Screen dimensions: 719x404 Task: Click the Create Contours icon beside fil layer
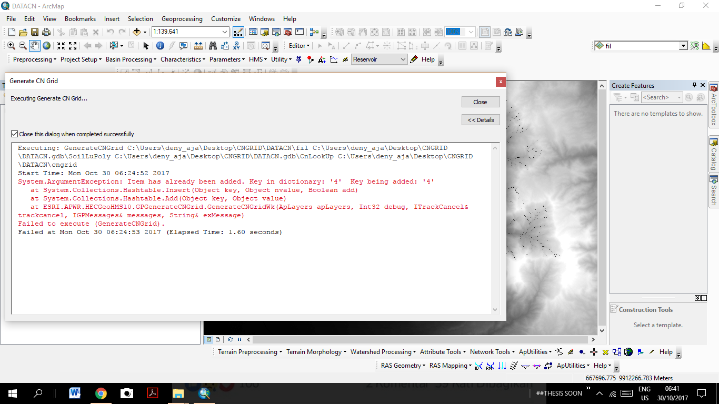695,46
